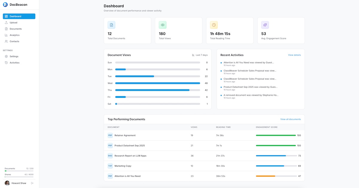Open Retainer Agreement document row

(x=204, y=135)
